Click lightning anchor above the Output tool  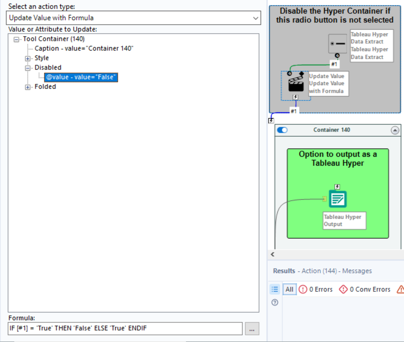(x=337, y=187)
